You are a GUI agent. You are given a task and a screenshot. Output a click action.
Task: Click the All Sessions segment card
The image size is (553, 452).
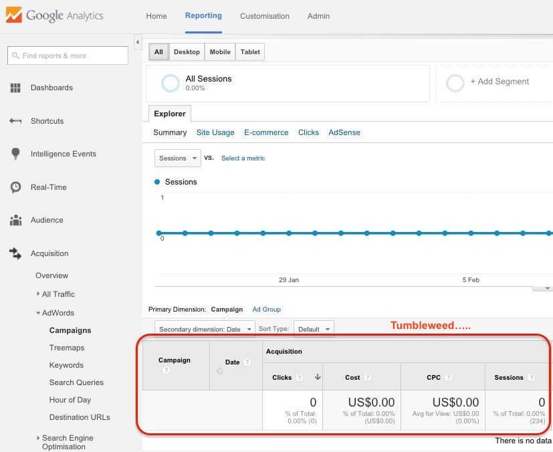point(288,84)
